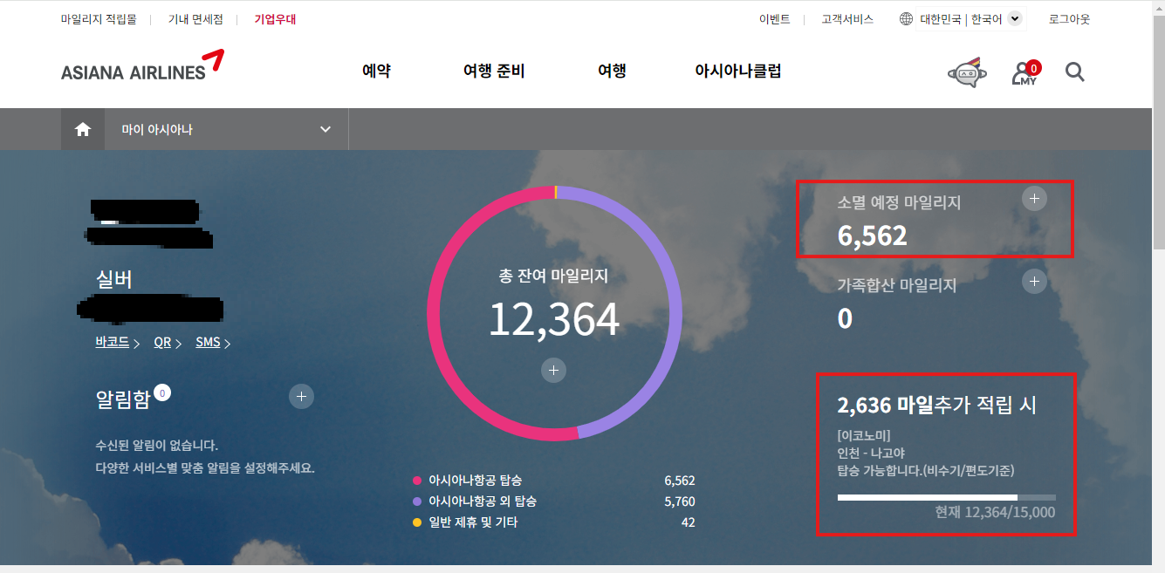
Task: Open 마일리지 적립몰 link
Action: click(99, 19)
